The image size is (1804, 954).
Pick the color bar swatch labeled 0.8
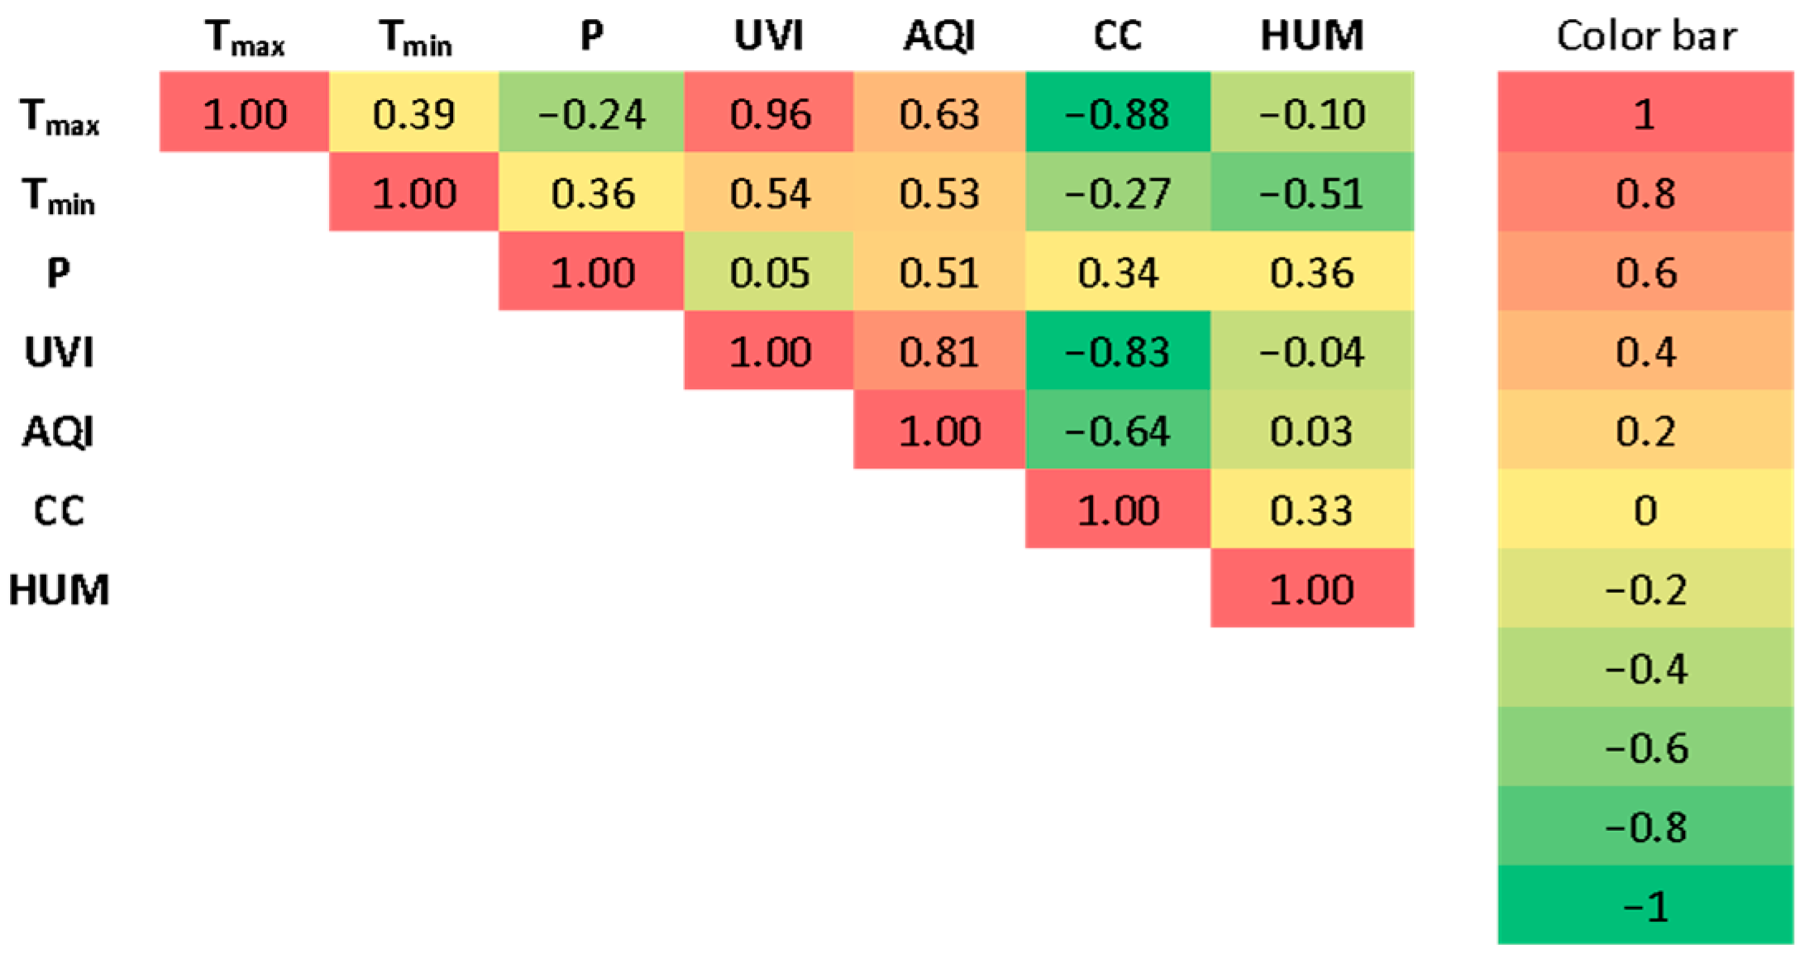coord(1645,192)
